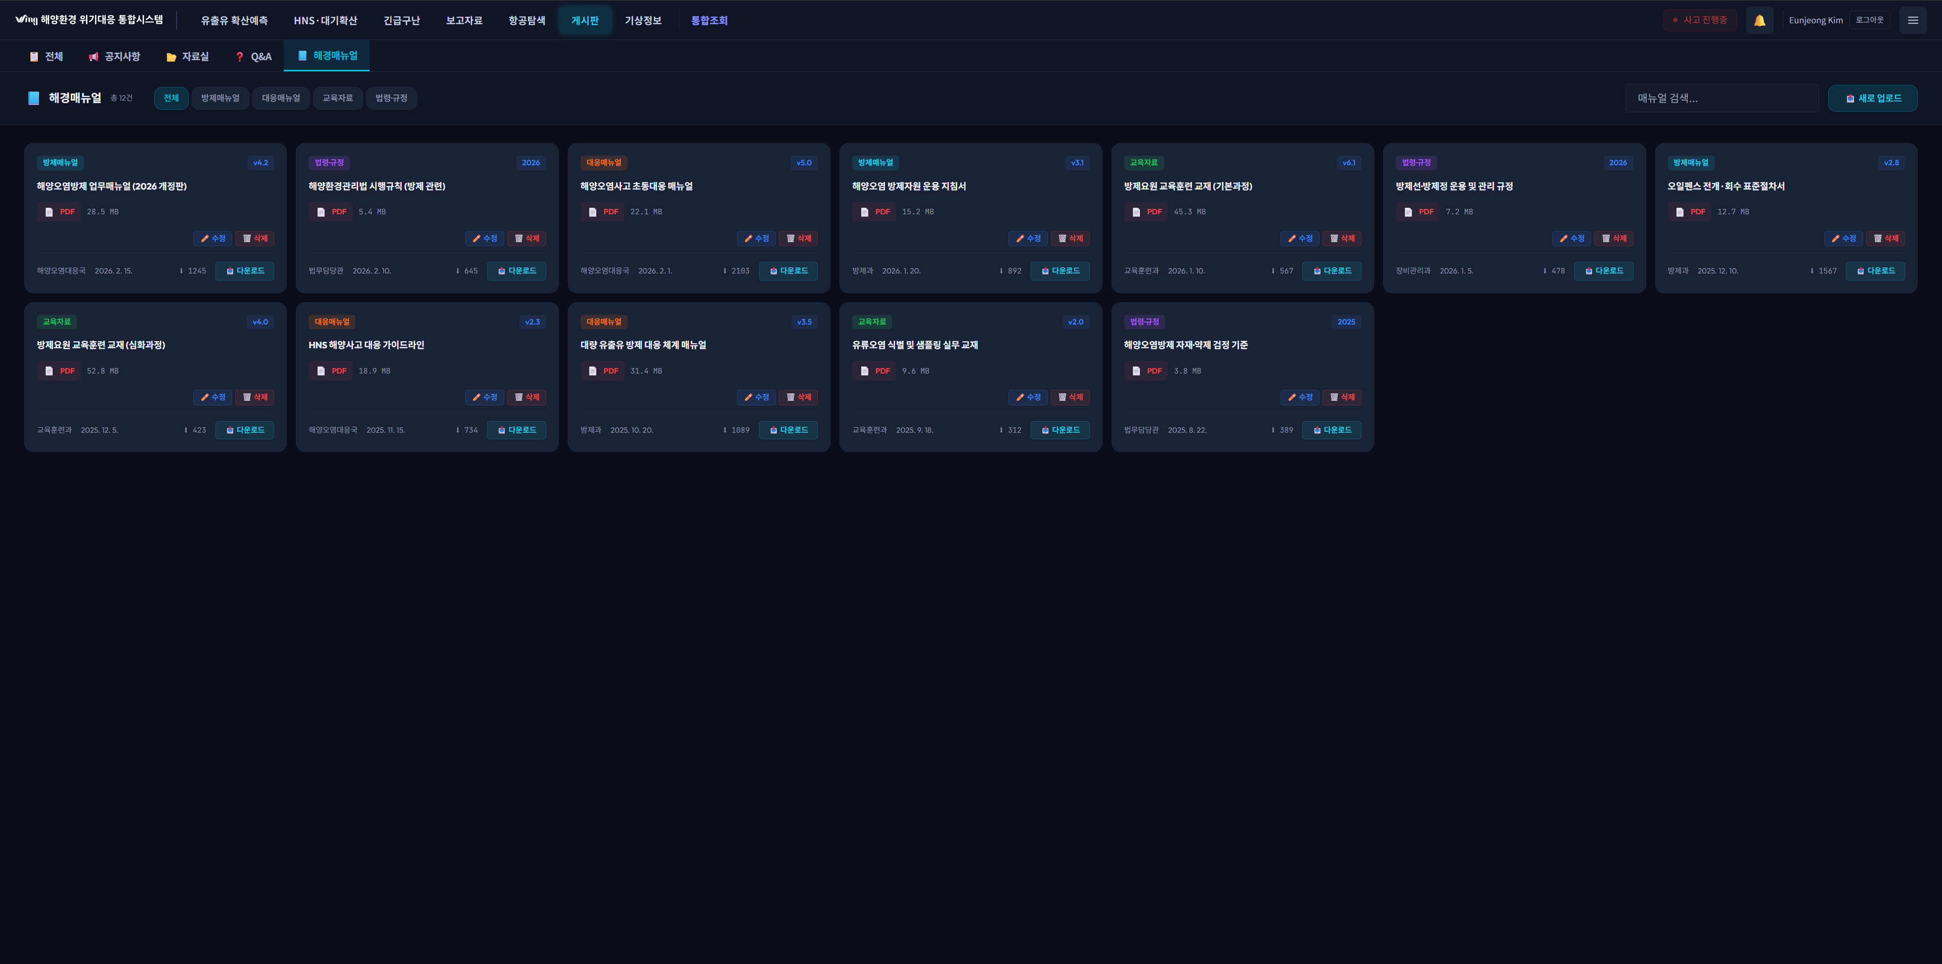Click the 로그아웃 button

(x=1869, y=20)
